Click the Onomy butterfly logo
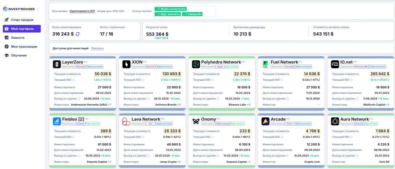 [196, 121]
